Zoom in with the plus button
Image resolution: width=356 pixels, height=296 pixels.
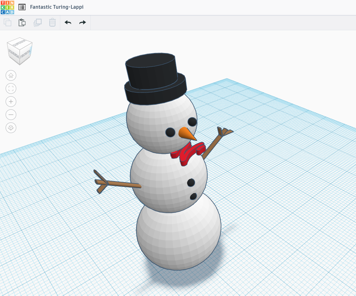(x=11, y=102)
